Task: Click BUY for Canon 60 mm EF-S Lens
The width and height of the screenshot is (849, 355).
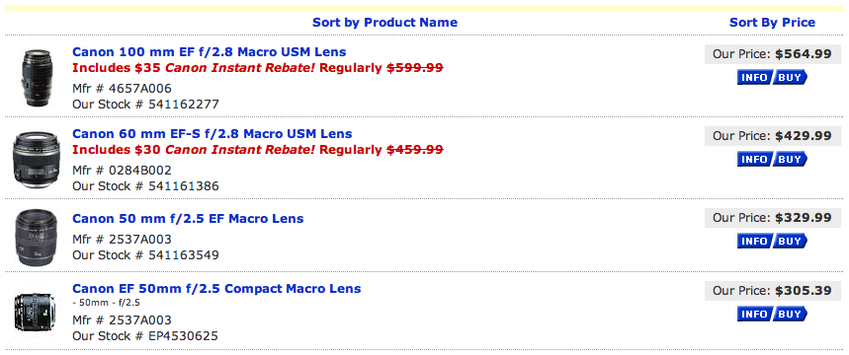Action: tap(790, 159)
